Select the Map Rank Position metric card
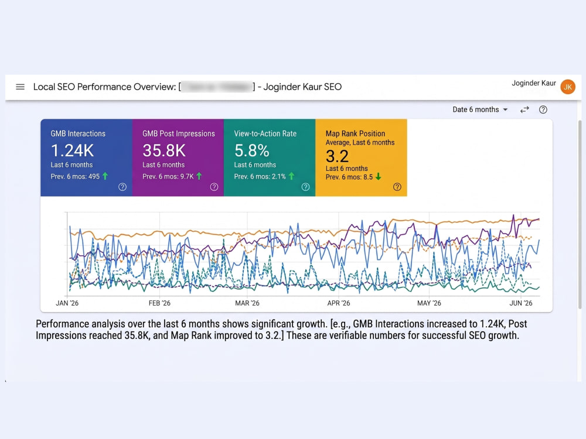 click(361, 157)
